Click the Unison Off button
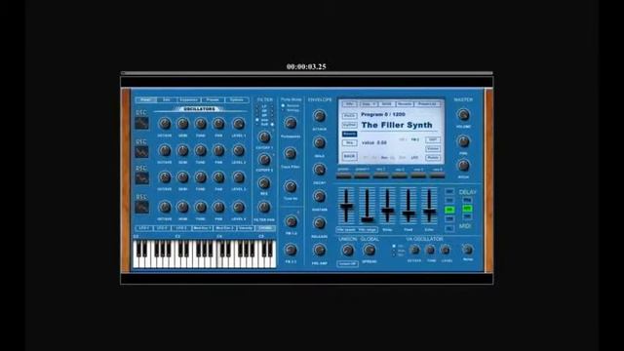Image resolution: width=624 pixels, height=351 pixels. 347,263
